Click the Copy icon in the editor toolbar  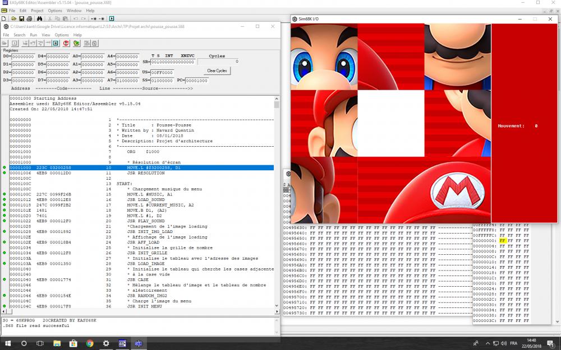[x=58, y=18]
